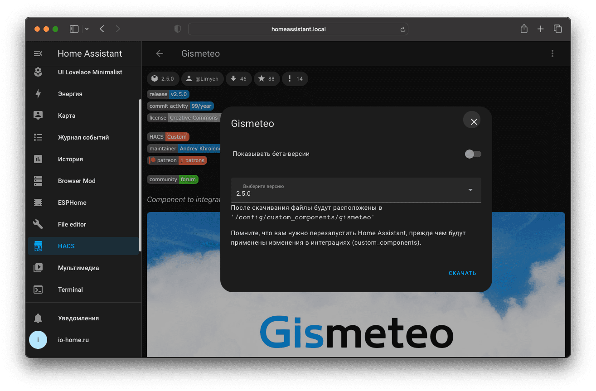596x391 pixels.
Task: Reload the homeassistant.local page
Action: pos(402,29)
